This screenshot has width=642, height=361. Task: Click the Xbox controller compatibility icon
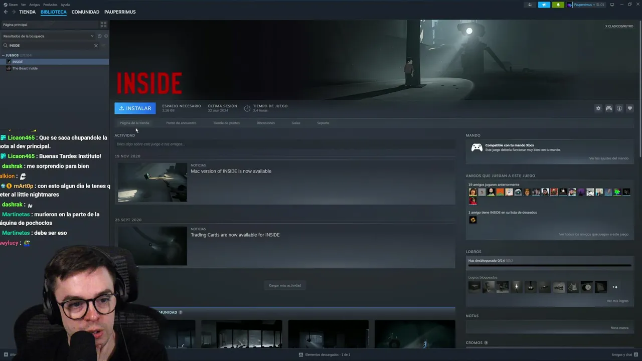click(x=476, y=147)
